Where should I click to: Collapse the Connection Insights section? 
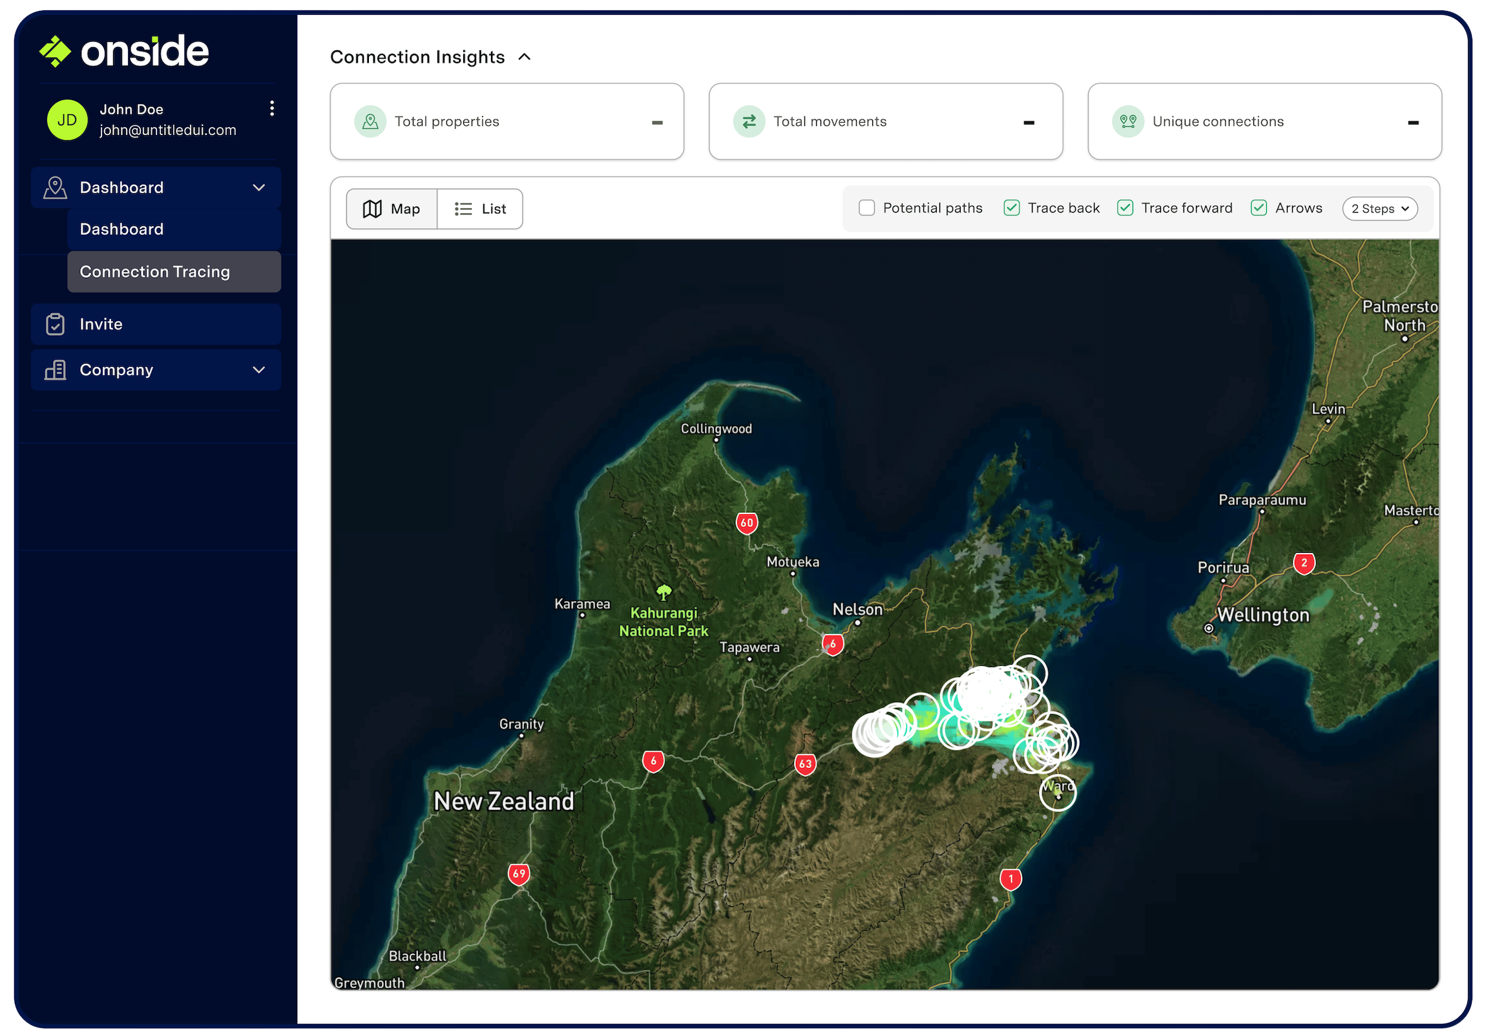click(525, 57)
